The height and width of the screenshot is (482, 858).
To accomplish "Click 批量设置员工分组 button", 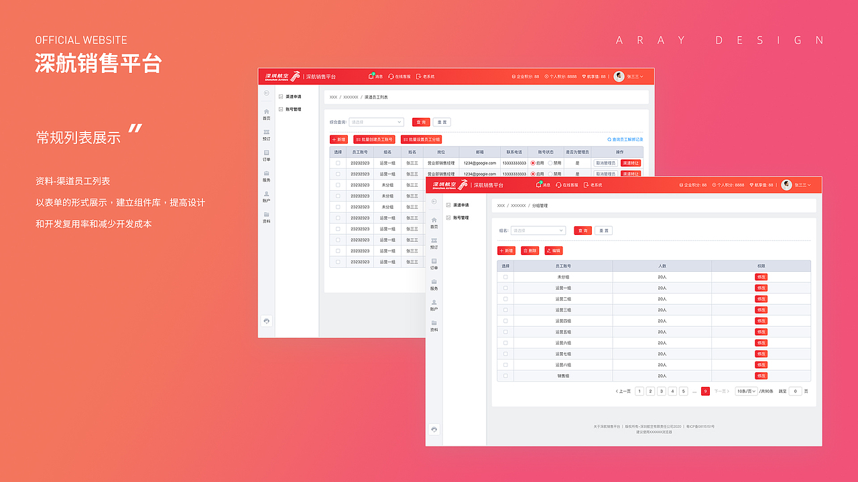I will coord(421,139).
